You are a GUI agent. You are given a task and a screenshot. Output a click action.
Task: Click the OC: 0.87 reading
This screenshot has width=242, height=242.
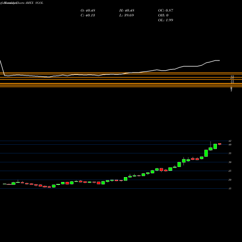click(x=166, y=11)
